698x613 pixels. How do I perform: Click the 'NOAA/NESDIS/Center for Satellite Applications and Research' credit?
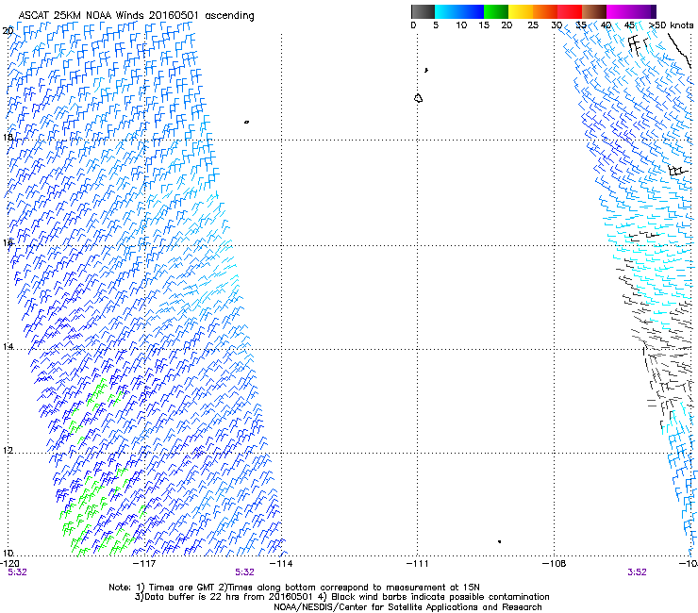[x=407, y=606]
